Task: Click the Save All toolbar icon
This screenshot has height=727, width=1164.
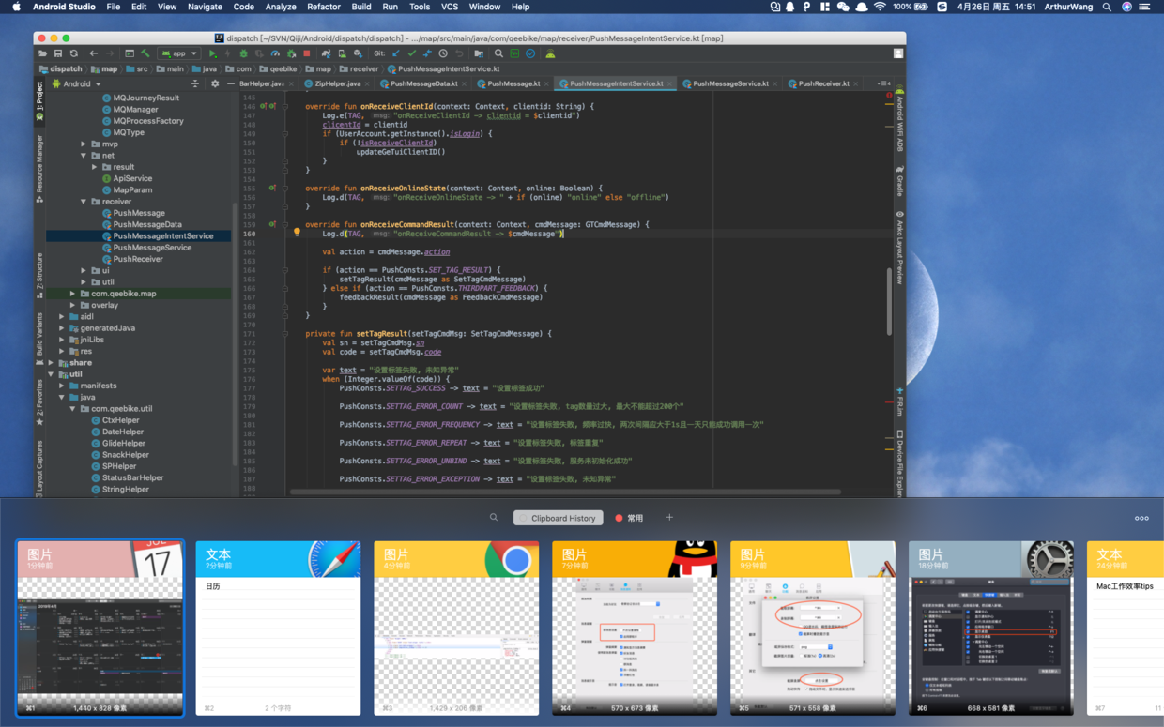Action: (x=58, y=53)
